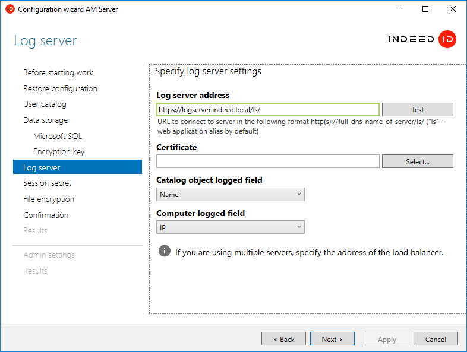Click the info icon beside load balancer note
Screen dimensions: 467x352
165,251
